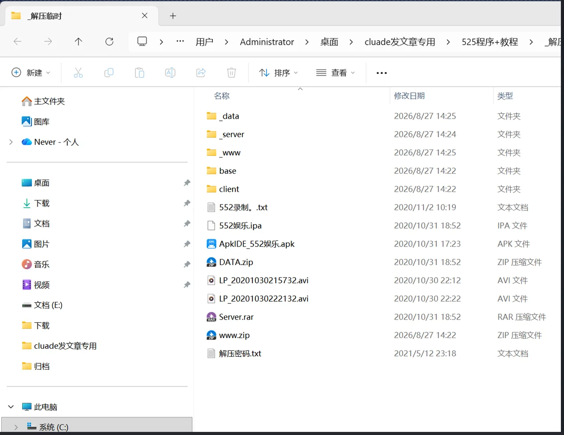
Task: Go up one folder level
Action: pos(78,42)
